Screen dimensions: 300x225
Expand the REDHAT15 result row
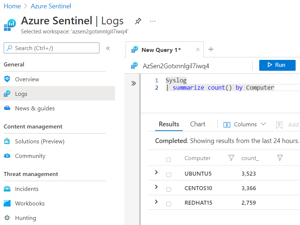click(156, 201)
